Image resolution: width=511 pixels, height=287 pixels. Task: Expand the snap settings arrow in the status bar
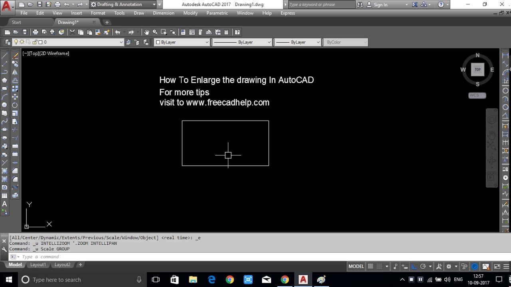click(387, 266)
